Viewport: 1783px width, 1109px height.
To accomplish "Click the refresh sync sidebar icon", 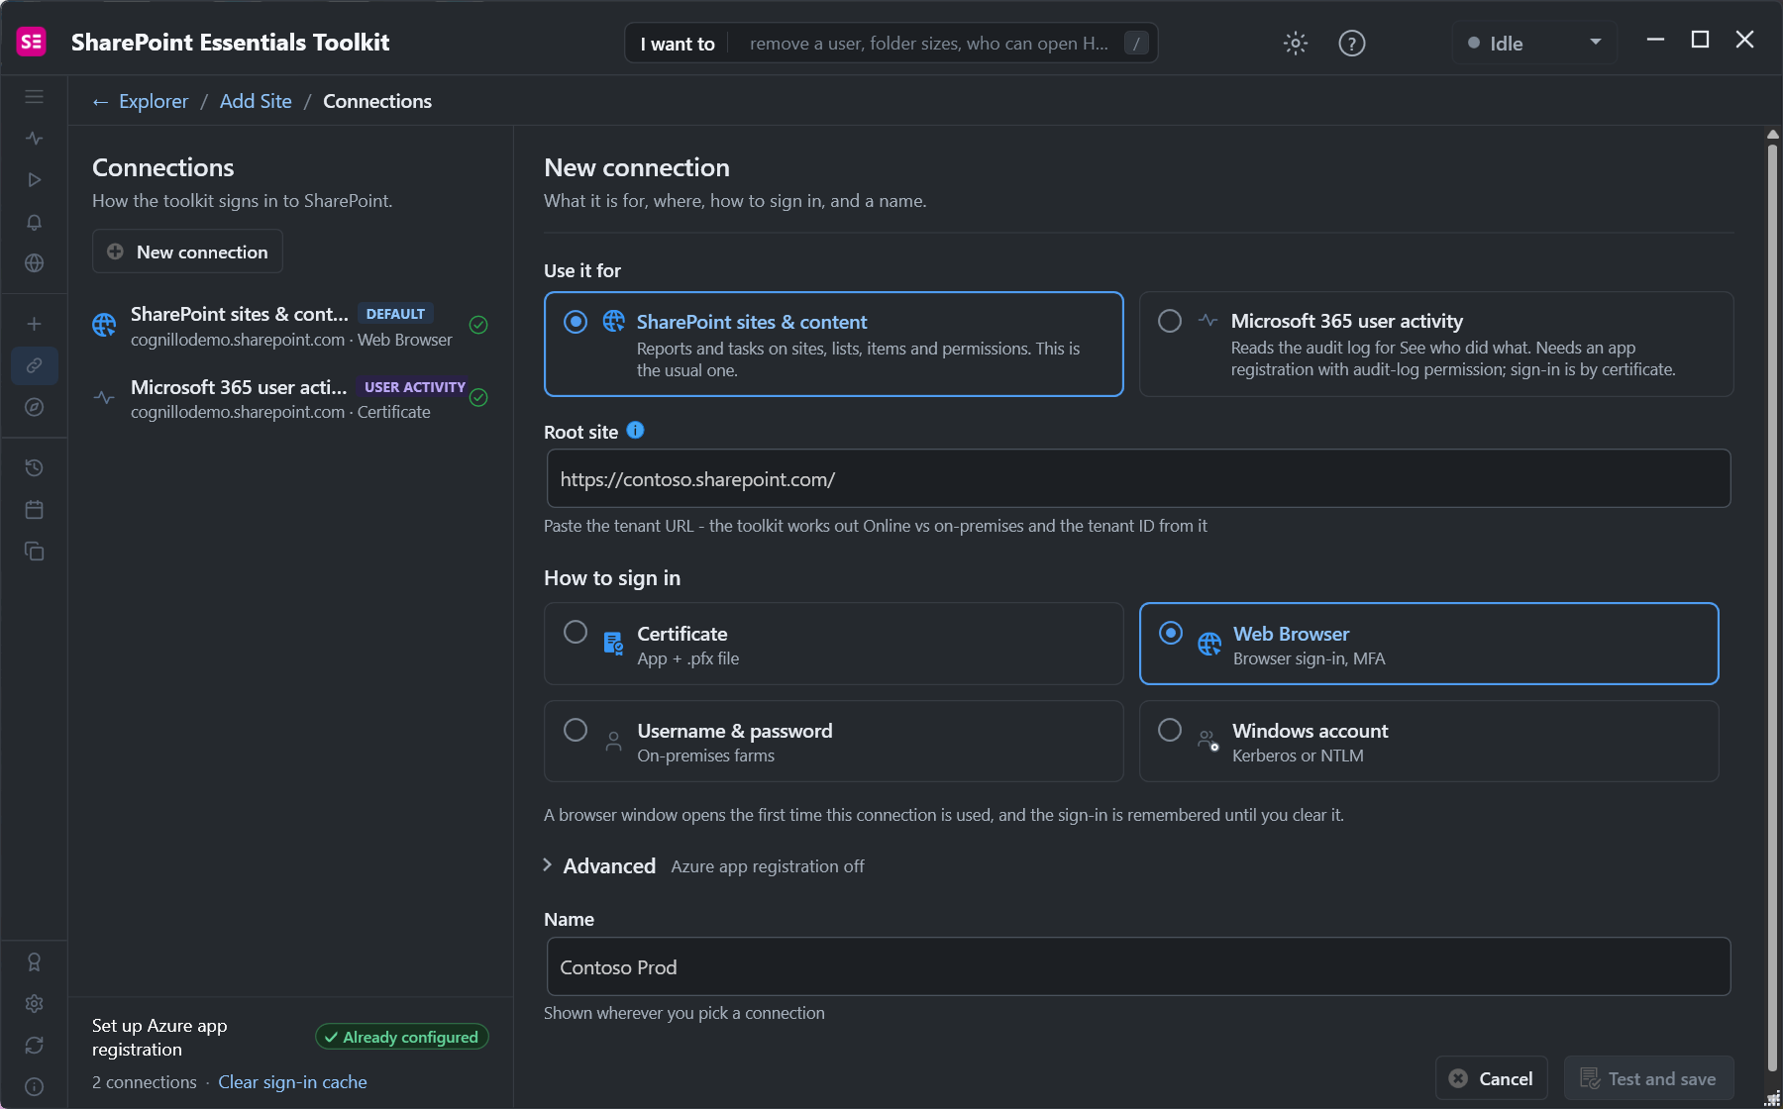I will point(34,1046).
